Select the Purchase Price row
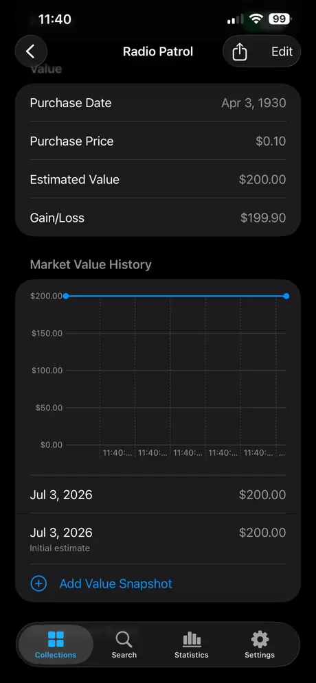 click(158, 141)
